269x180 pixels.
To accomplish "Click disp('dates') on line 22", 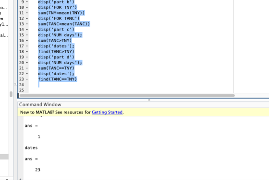I will [x=56, y=74].
